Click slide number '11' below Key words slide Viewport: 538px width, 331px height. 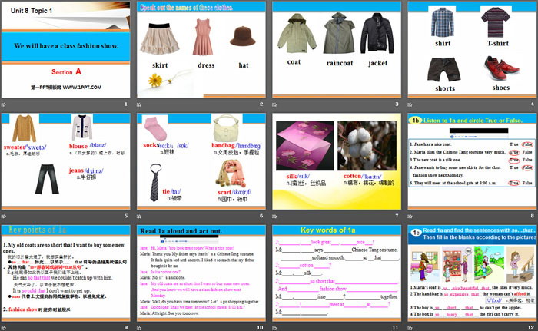point(396,328)
